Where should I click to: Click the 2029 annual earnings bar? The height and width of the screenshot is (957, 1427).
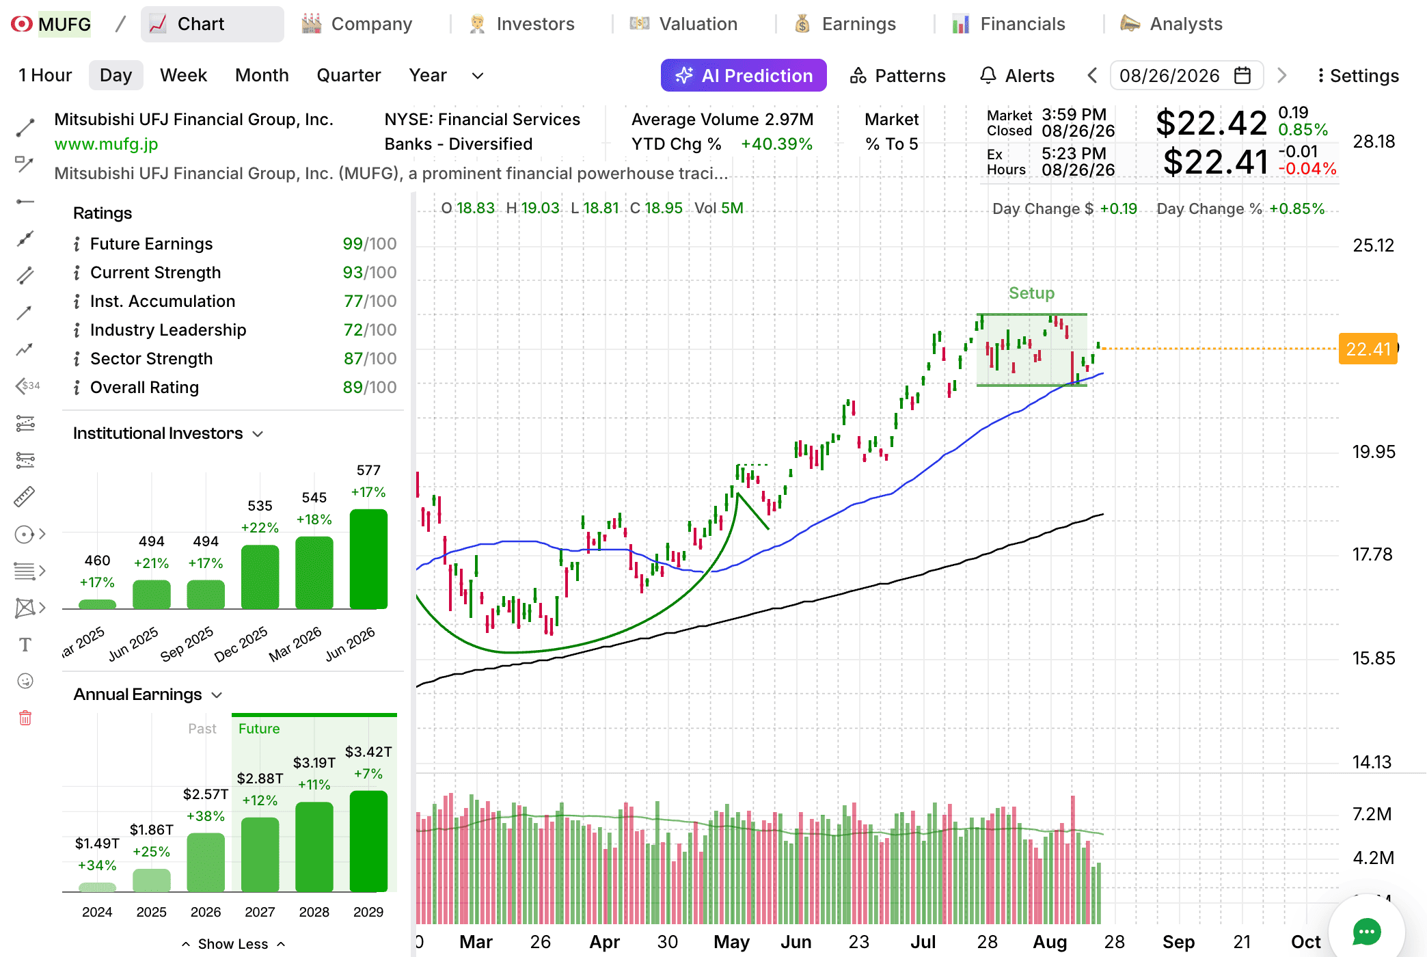(x=368, y=841)
